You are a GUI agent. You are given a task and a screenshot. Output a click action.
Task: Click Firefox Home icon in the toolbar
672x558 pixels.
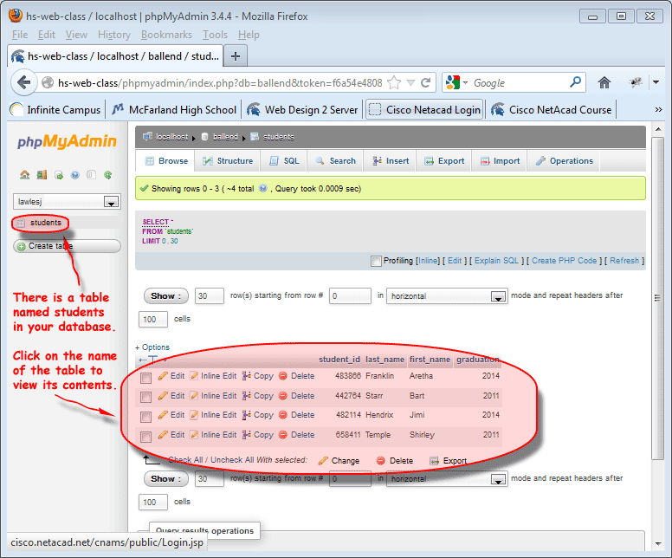604,82
